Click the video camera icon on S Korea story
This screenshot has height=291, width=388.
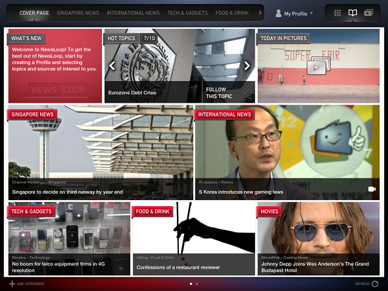pyautogui.click(x=372, y=189)
